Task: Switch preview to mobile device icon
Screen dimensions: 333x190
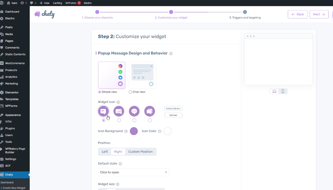Action: (283, 91)
